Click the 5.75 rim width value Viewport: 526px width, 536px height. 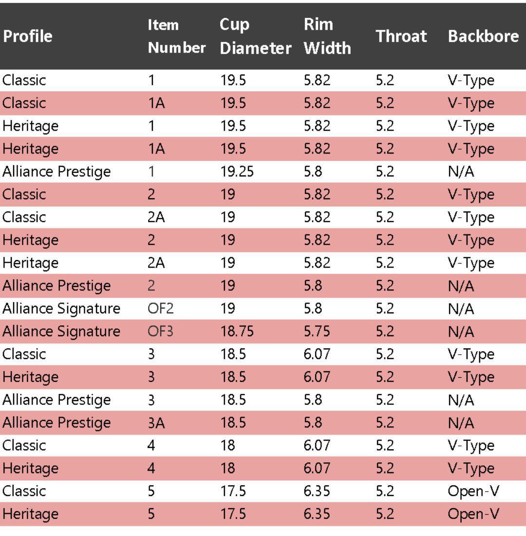(x=316, y=331)
